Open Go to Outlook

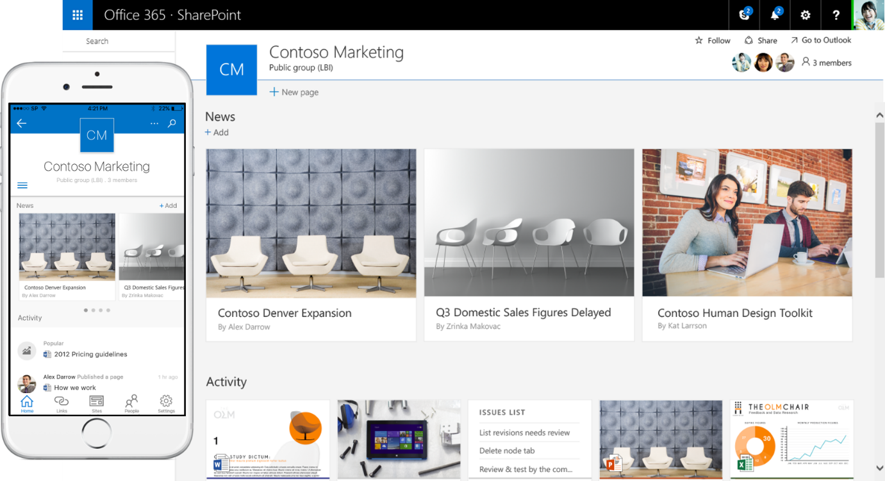click(x=821, y=40)
